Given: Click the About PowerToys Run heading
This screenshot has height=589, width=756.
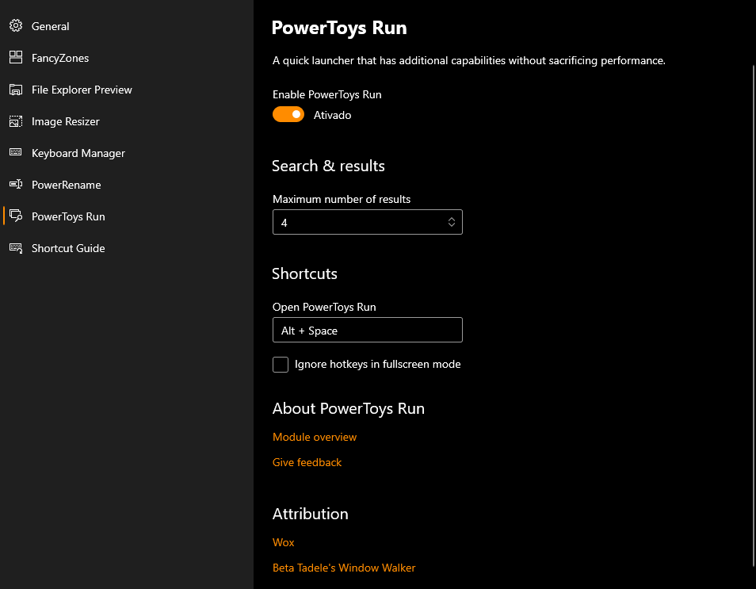Looking at the screenshot, I should click(x=348, y=408).
